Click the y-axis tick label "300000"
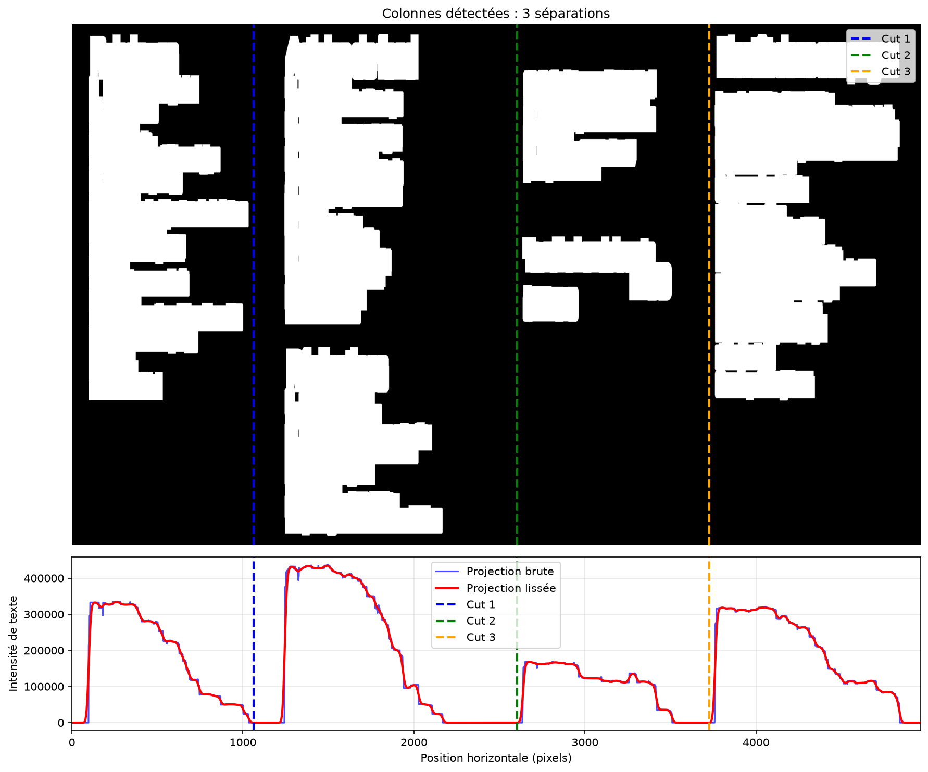This screenshot has height=772, width=928. click(x=45, y=615)
